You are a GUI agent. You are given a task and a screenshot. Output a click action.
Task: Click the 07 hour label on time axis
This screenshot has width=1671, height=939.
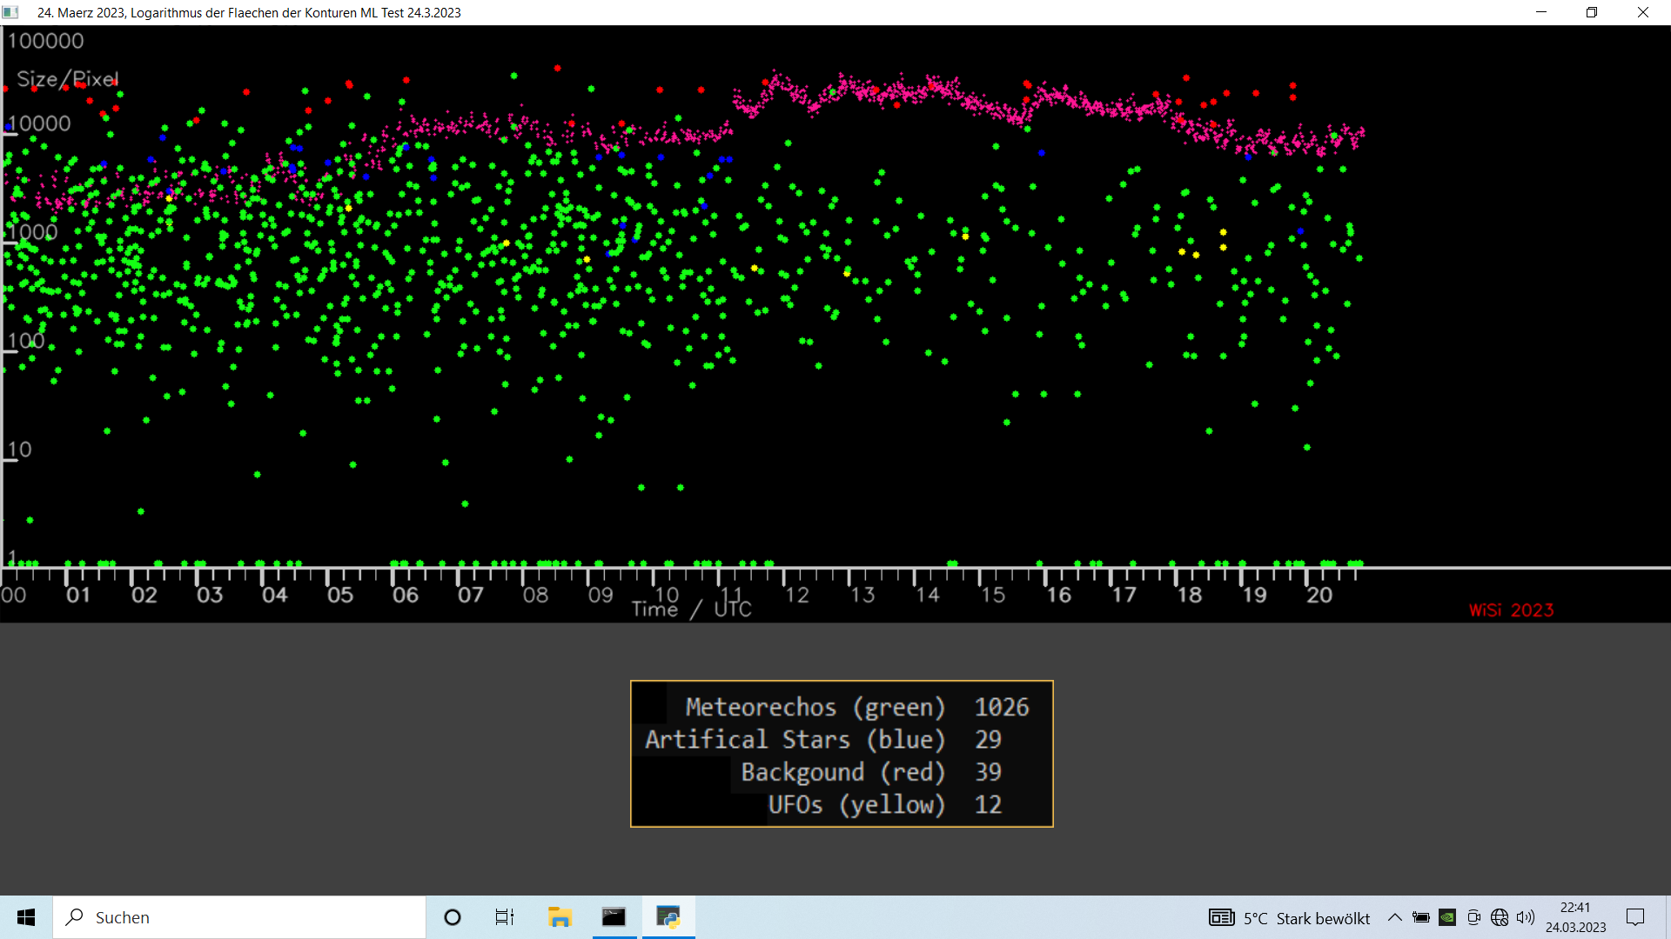coord(471,596)
